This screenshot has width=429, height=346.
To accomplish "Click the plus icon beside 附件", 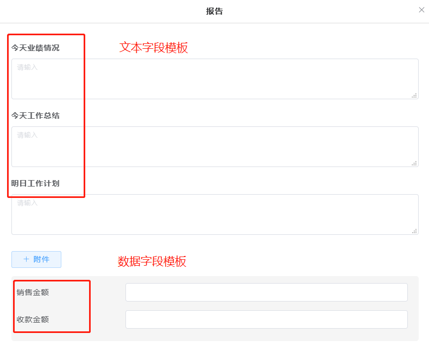I will click(x=26, y=259).
